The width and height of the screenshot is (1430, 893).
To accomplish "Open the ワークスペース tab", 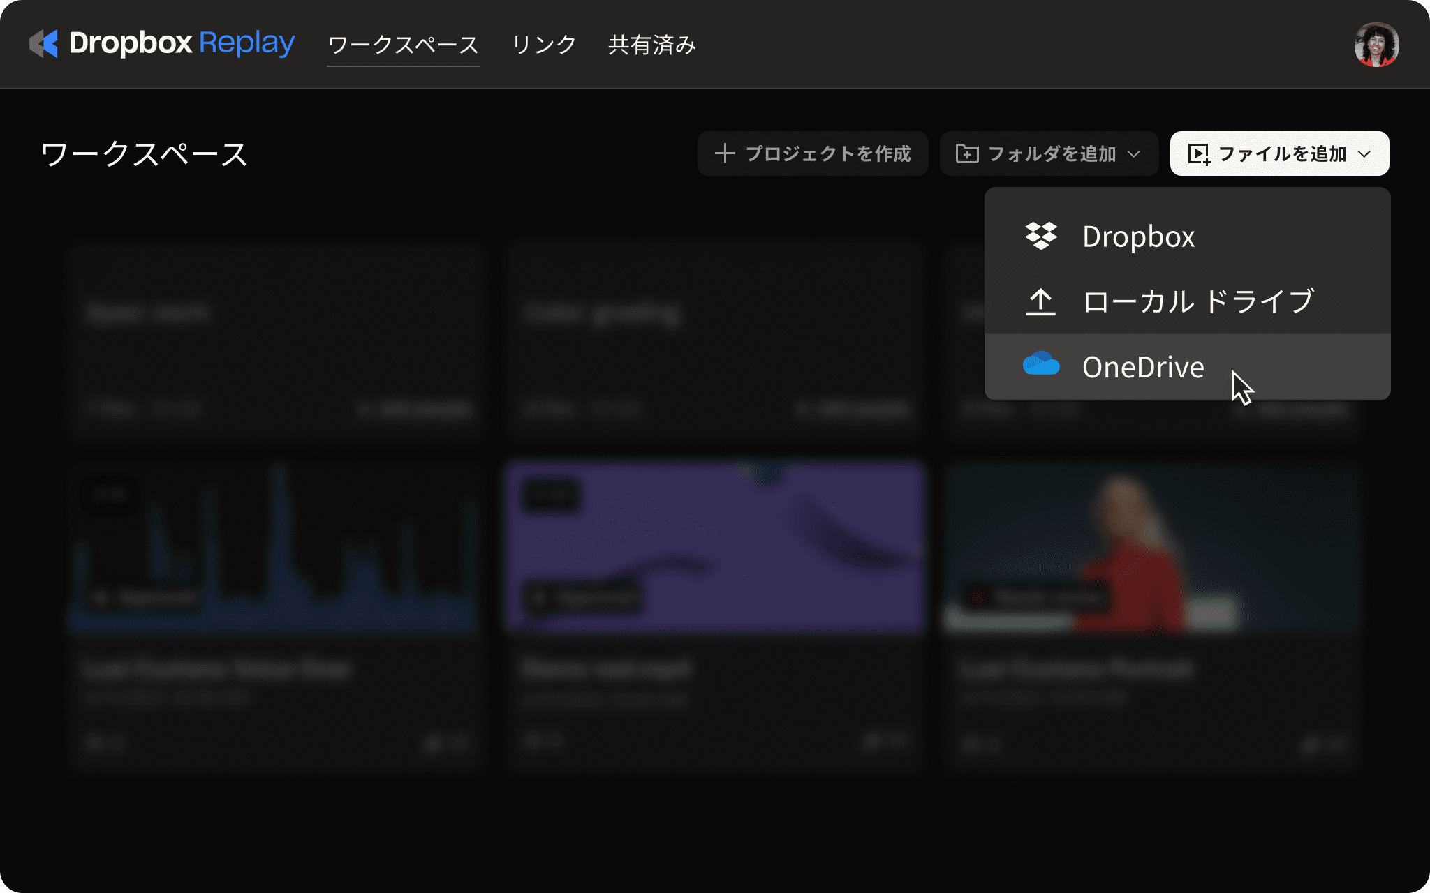I will click(403, 45).
